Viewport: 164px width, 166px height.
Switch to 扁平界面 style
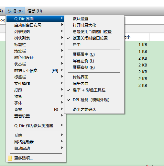(x=94, y=84)
